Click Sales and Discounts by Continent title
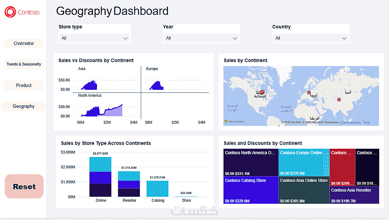Image resolution: width=389 pixels, height=220 pixels. coord(263,143)
